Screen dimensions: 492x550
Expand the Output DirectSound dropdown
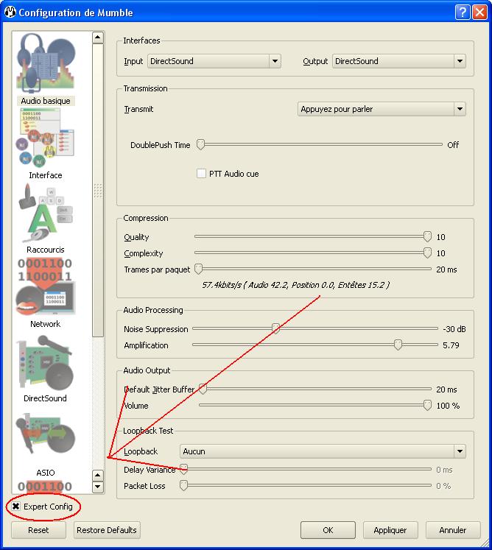click(x=398, y=61)
